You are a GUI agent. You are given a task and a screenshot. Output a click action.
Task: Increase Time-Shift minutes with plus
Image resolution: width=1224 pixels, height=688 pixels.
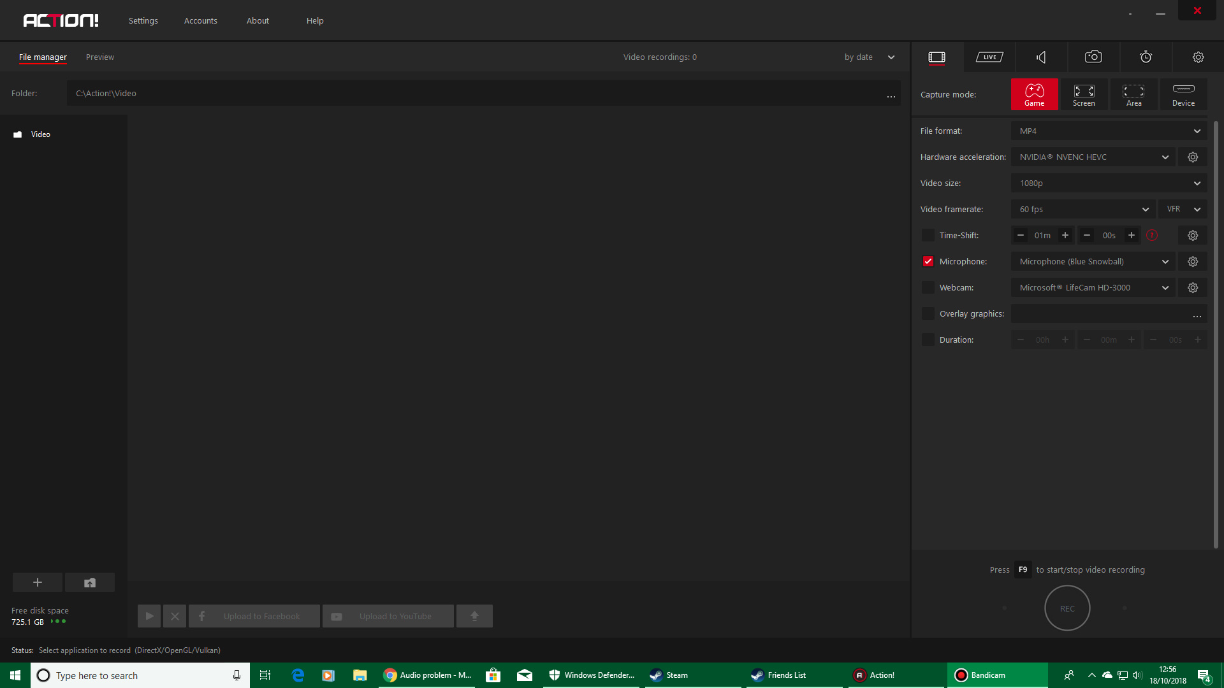[1065, 236]
